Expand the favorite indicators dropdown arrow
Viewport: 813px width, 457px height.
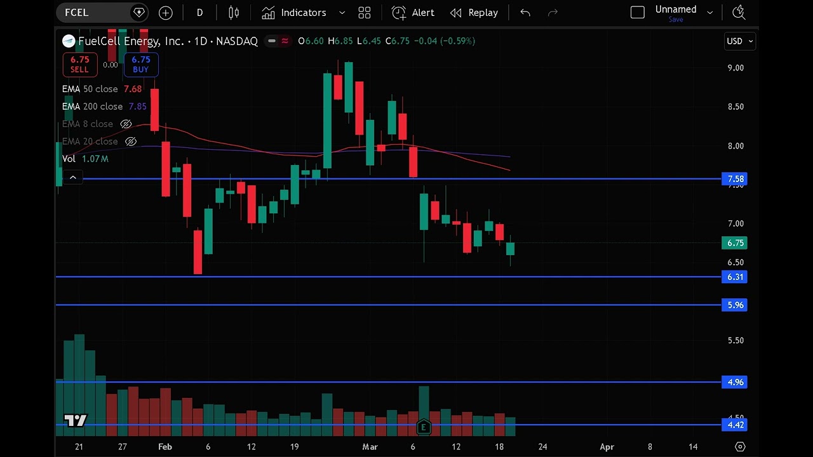pos(342,13)
